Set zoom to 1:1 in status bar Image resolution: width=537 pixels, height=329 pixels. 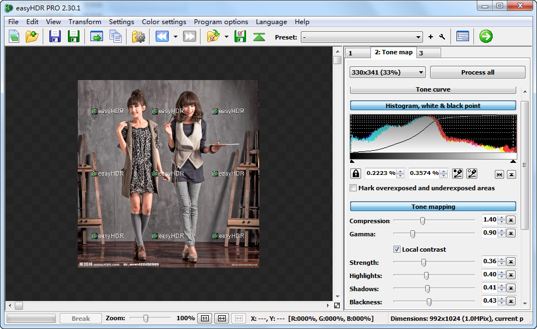pos(205,318)
